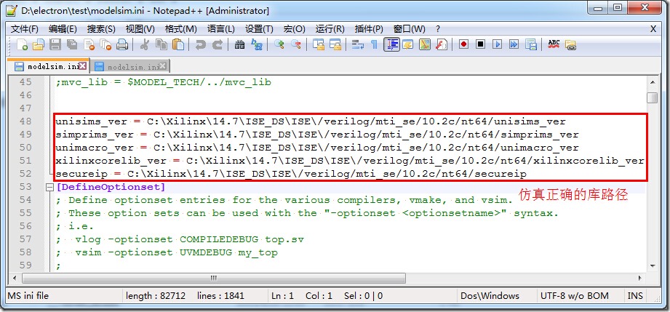
Task: Click the Print icon
Action: point(122,44)
